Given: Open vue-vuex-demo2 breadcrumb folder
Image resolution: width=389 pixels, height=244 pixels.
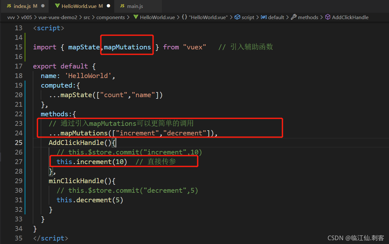Looking at the screenshot, I should click(58, 18).
